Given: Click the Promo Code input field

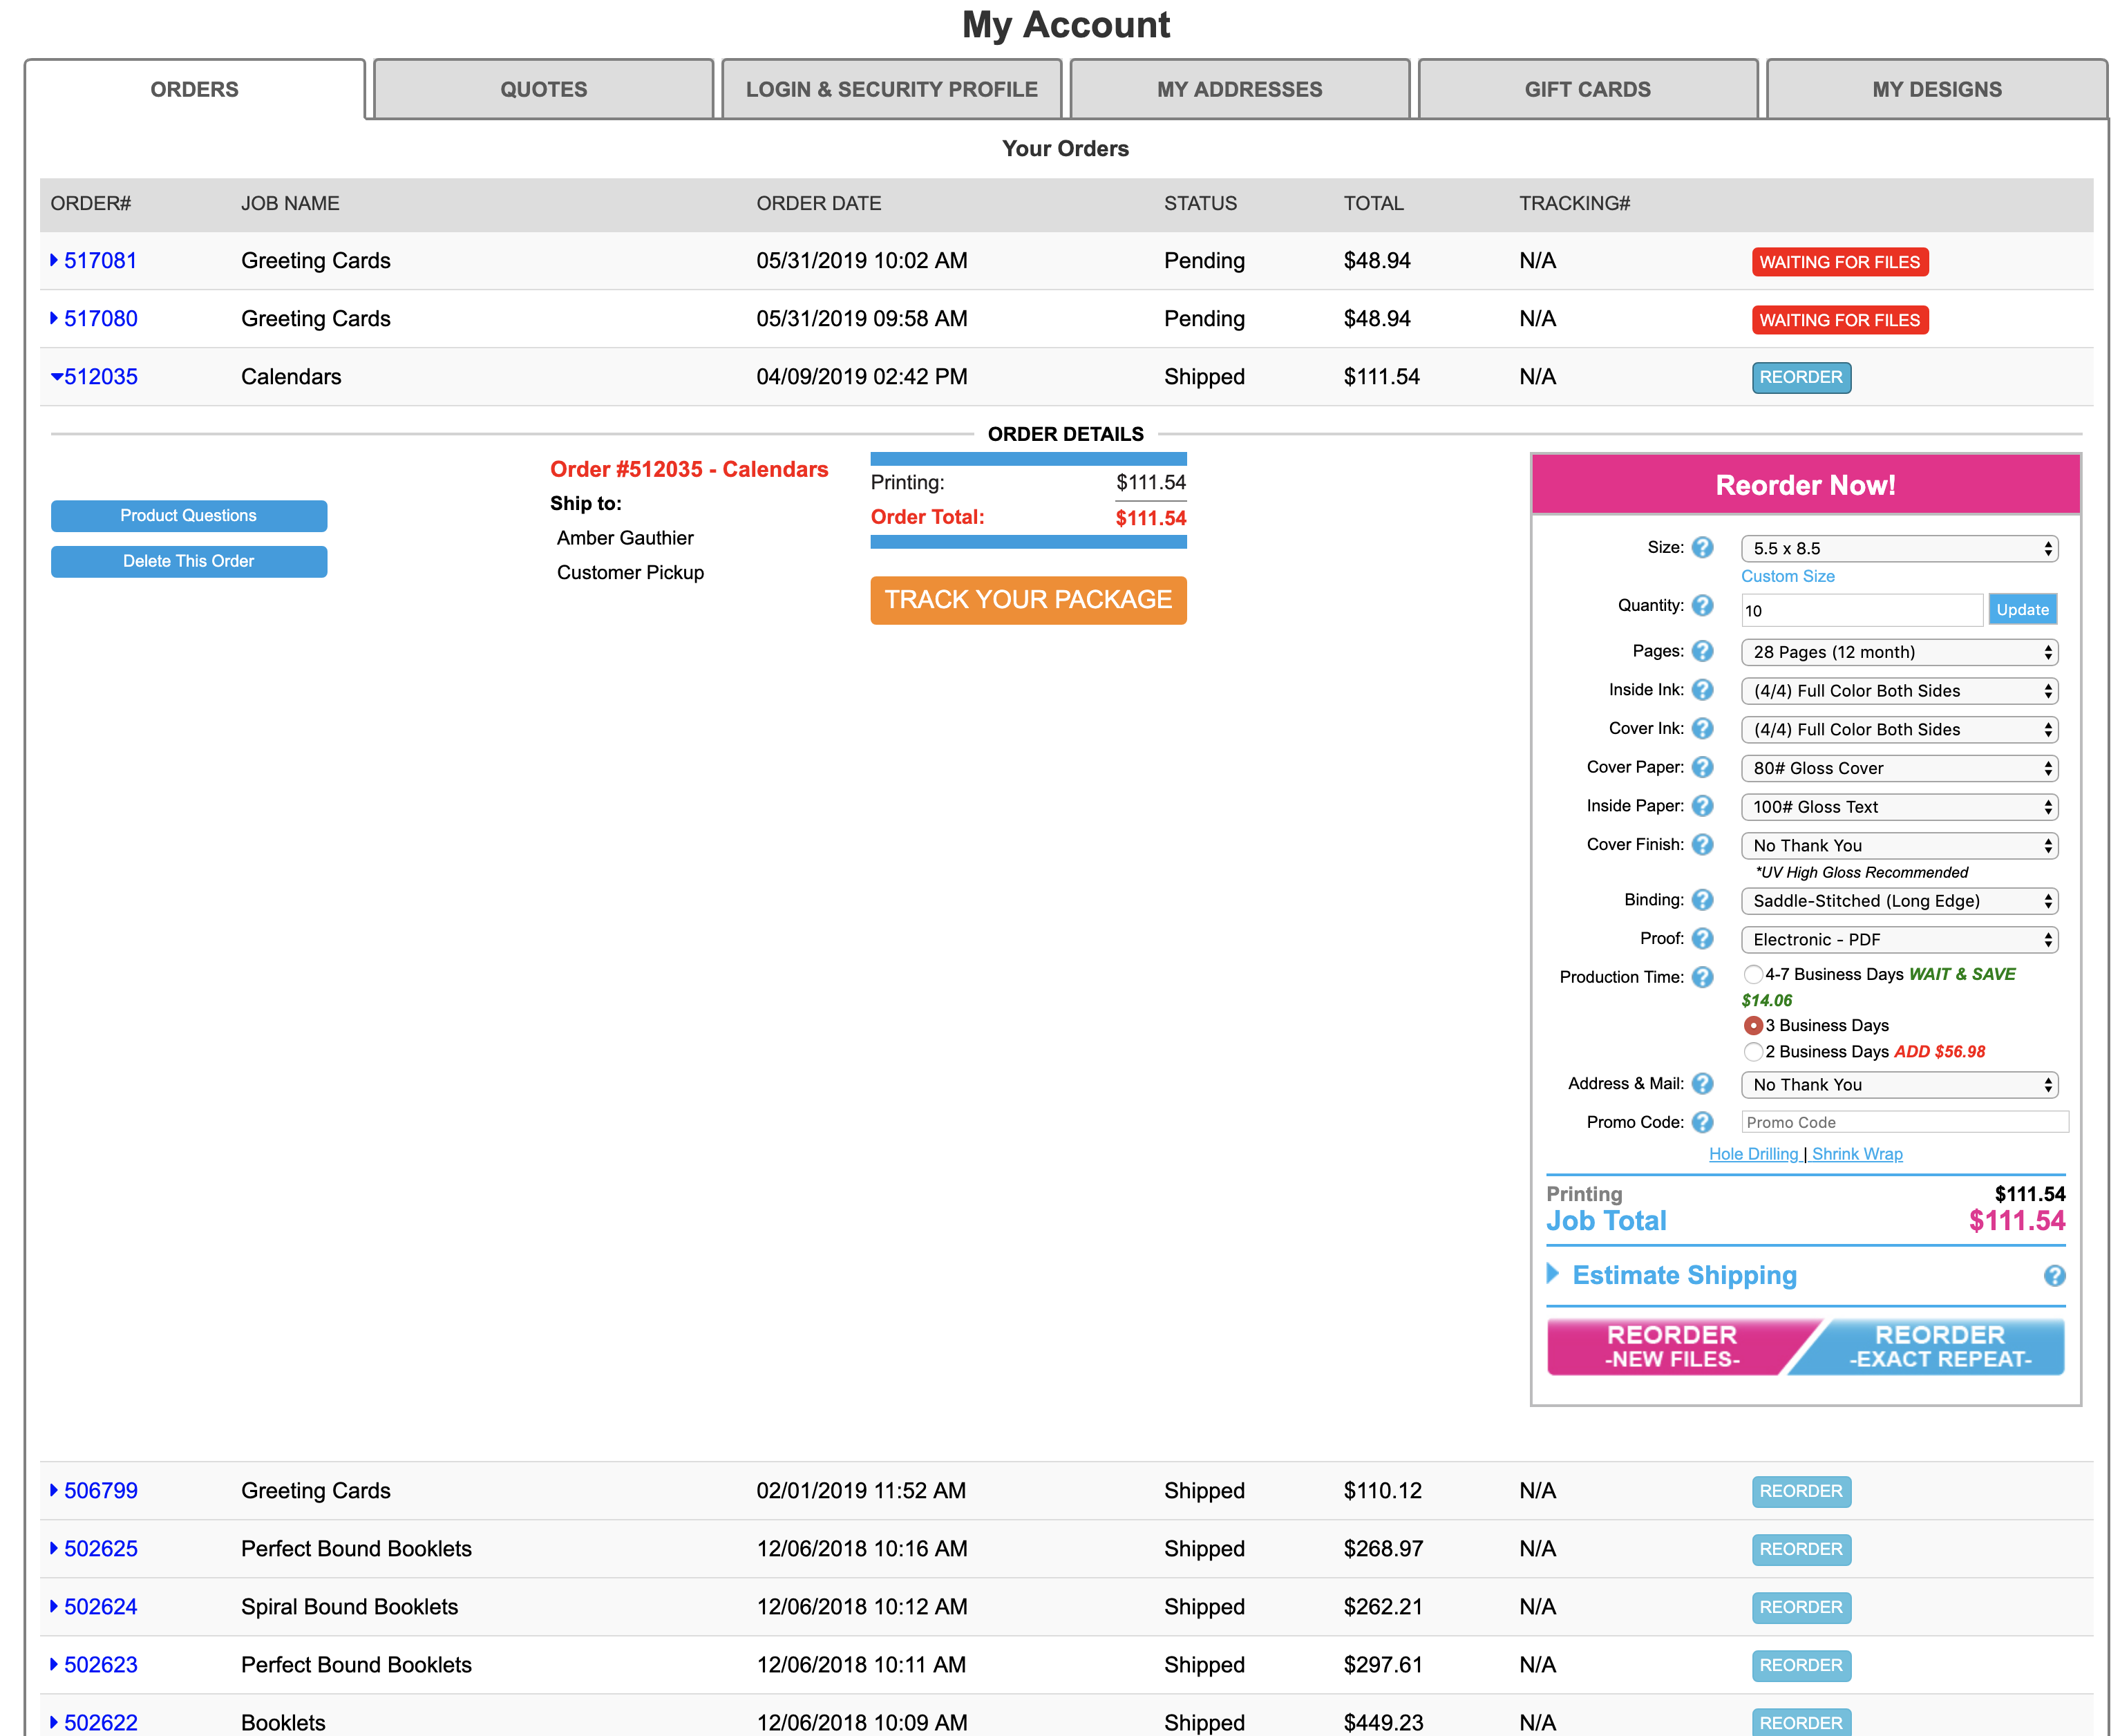Looking at the screenshot, I should coord(1905,1123).
